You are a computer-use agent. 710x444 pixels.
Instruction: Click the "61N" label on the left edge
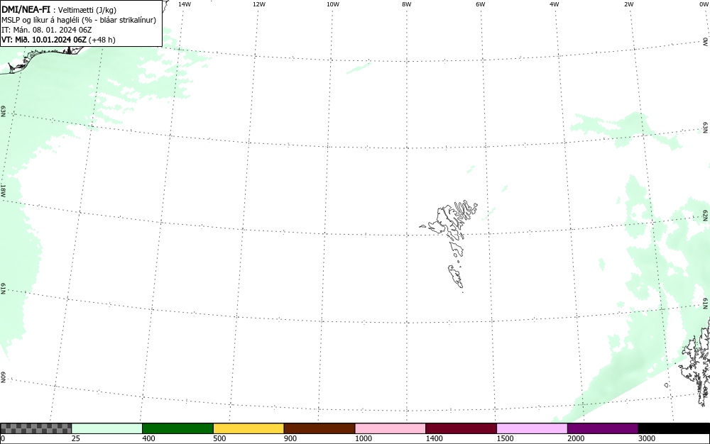pos(3,289)
